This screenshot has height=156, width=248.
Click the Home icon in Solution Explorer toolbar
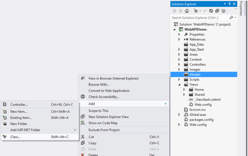pyautogui.click(x=187, y=11)
